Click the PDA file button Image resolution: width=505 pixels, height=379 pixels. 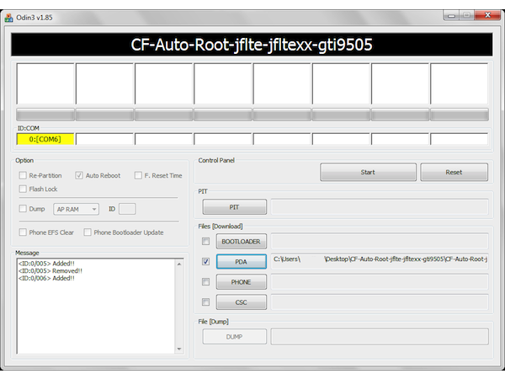(x=242, y=262)
